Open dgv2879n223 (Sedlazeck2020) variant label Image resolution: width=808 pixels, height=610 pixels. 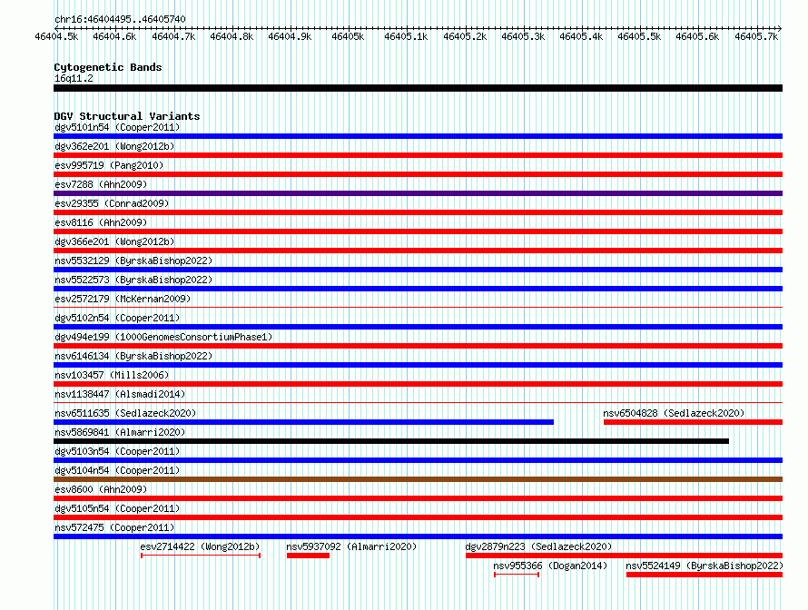click(538, 546)
